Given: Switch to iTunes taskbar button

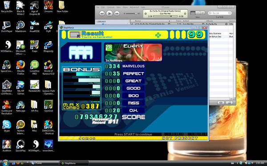Looking at the screenshot, I should click(x=44, y=163).
